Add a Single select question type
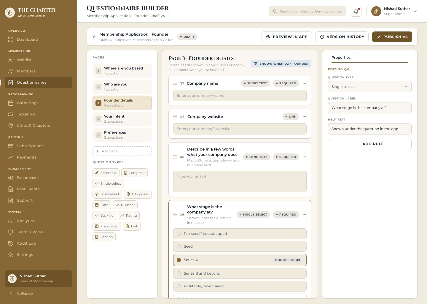This screenshot has width=427, height=304. click(108, 183)
